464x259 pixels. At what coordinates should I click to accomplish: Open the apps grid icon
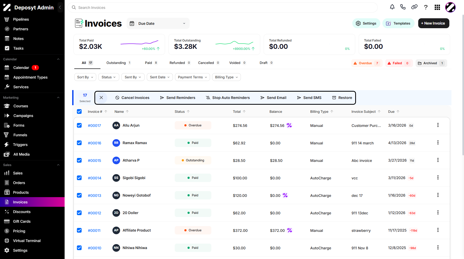(x=437, y=7)
